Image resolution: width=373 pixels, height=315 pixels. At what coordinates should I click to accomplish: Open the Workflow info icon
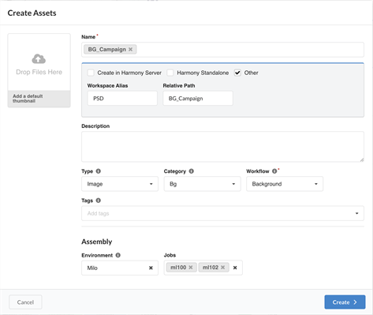tap(274, 171)
